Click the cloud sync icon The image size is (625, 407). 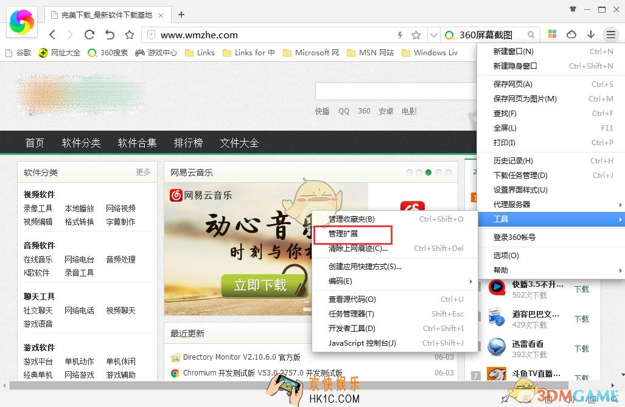coord(571,35)
